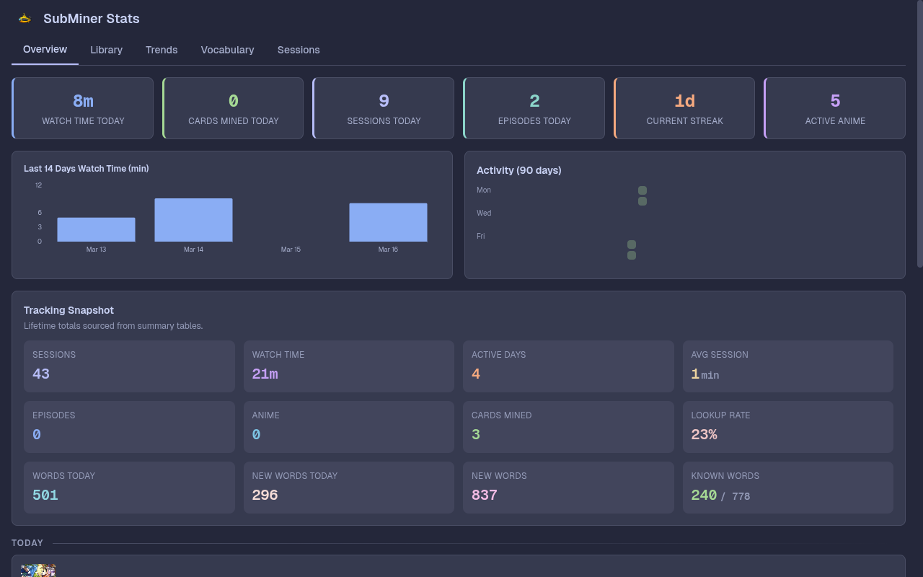Select a Monday activity cell in the heatmap
The height and width of the screenshot is (577, 923).
(x=642, y=190)
